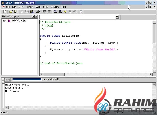Open the Project menu
The image size is (157, 115).
(29, 7)
